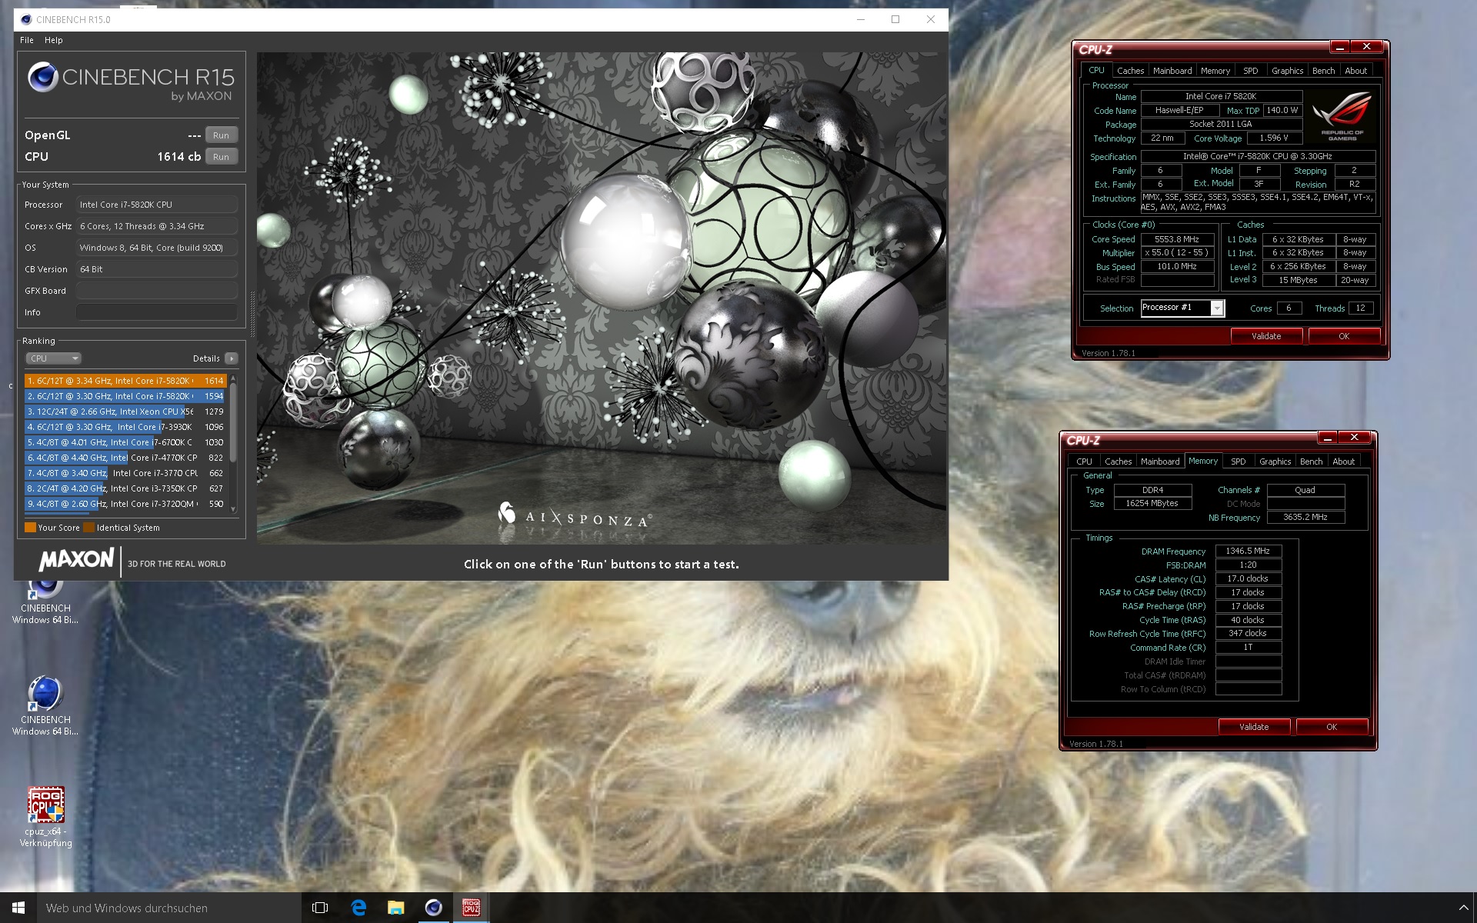Click OK in upper CPU-Z window
The width and height of the screenshot is (1477, 923).
[x=1344, y=336]
